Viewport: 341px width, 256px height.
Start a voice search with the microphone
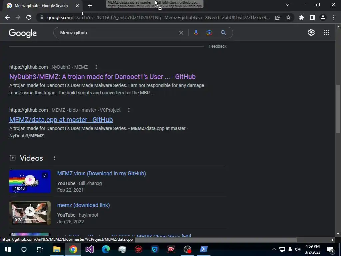pos(196,33)
